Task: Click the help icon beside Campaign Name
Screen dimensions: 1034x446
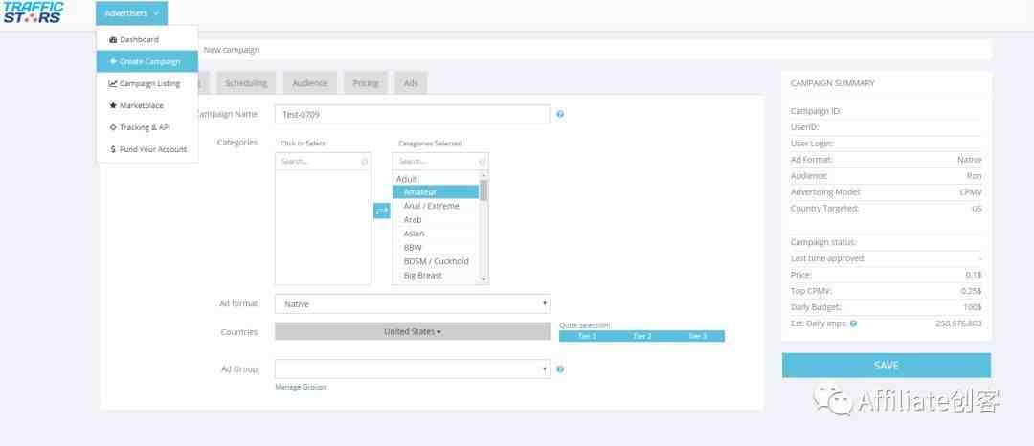Action: point(560,114)
